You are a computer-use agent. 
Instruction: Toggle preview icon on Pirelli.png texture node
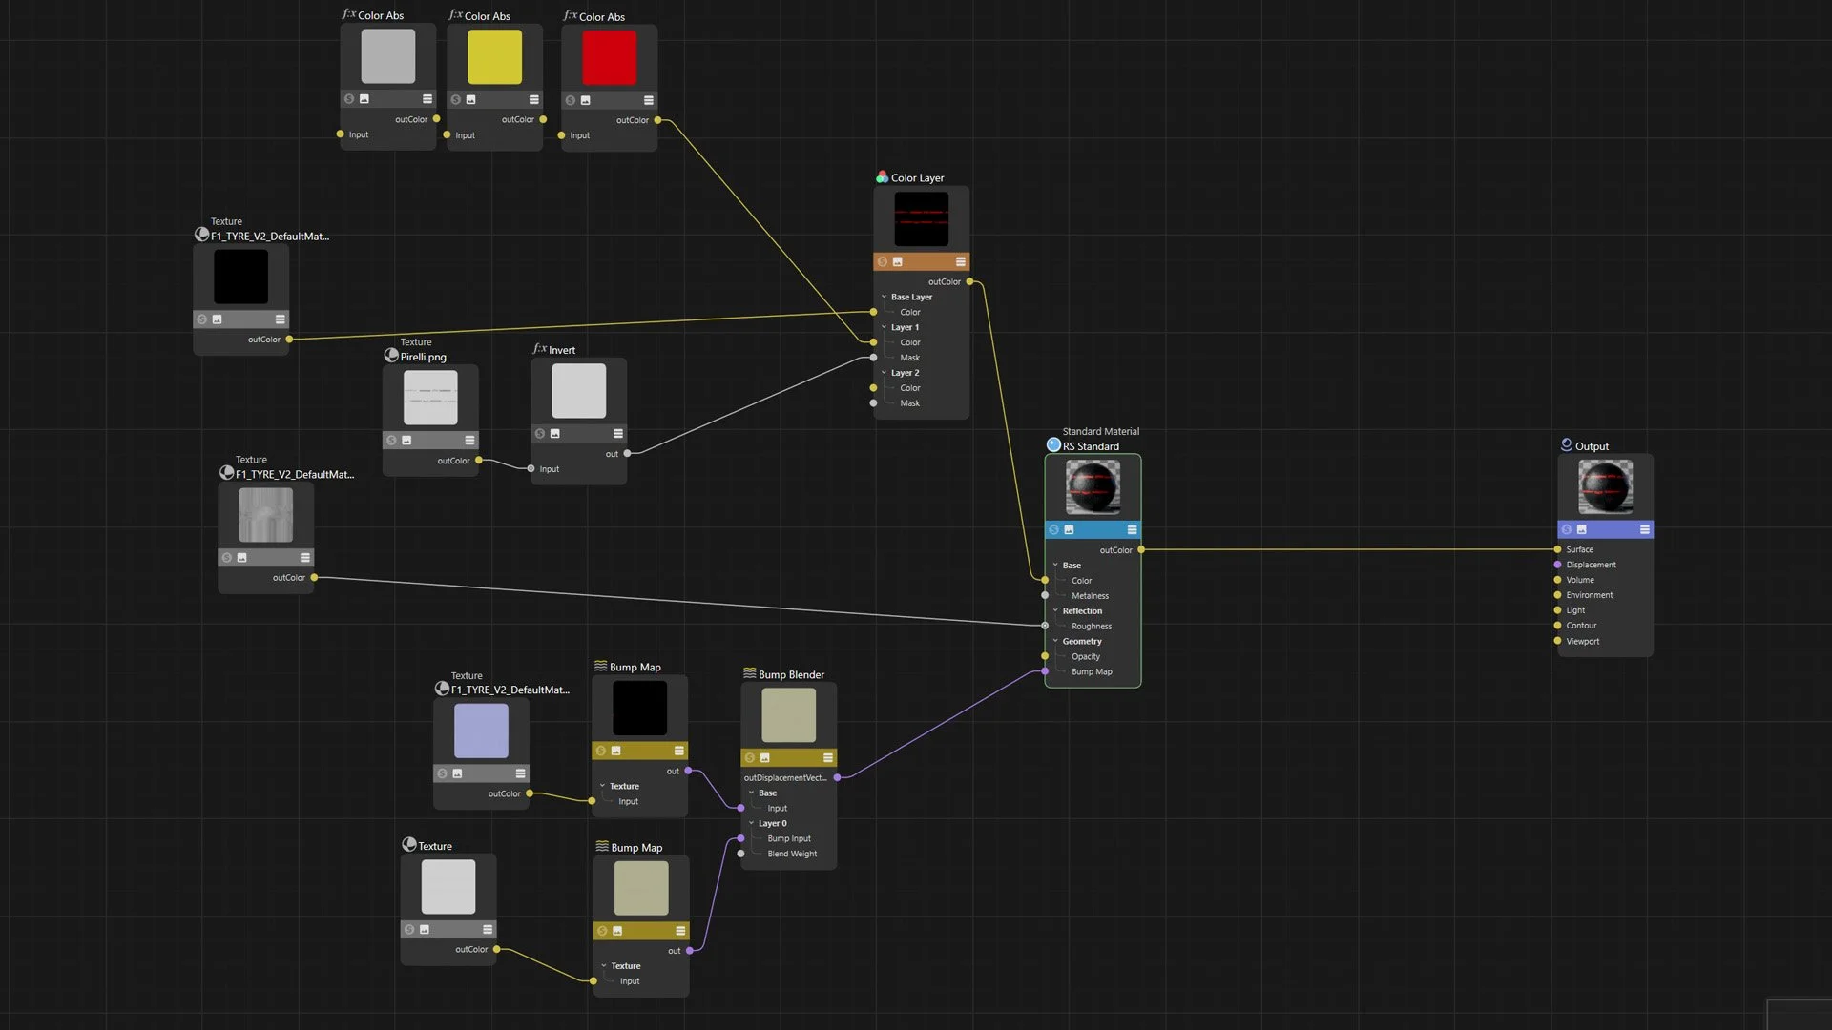(406, 440)
